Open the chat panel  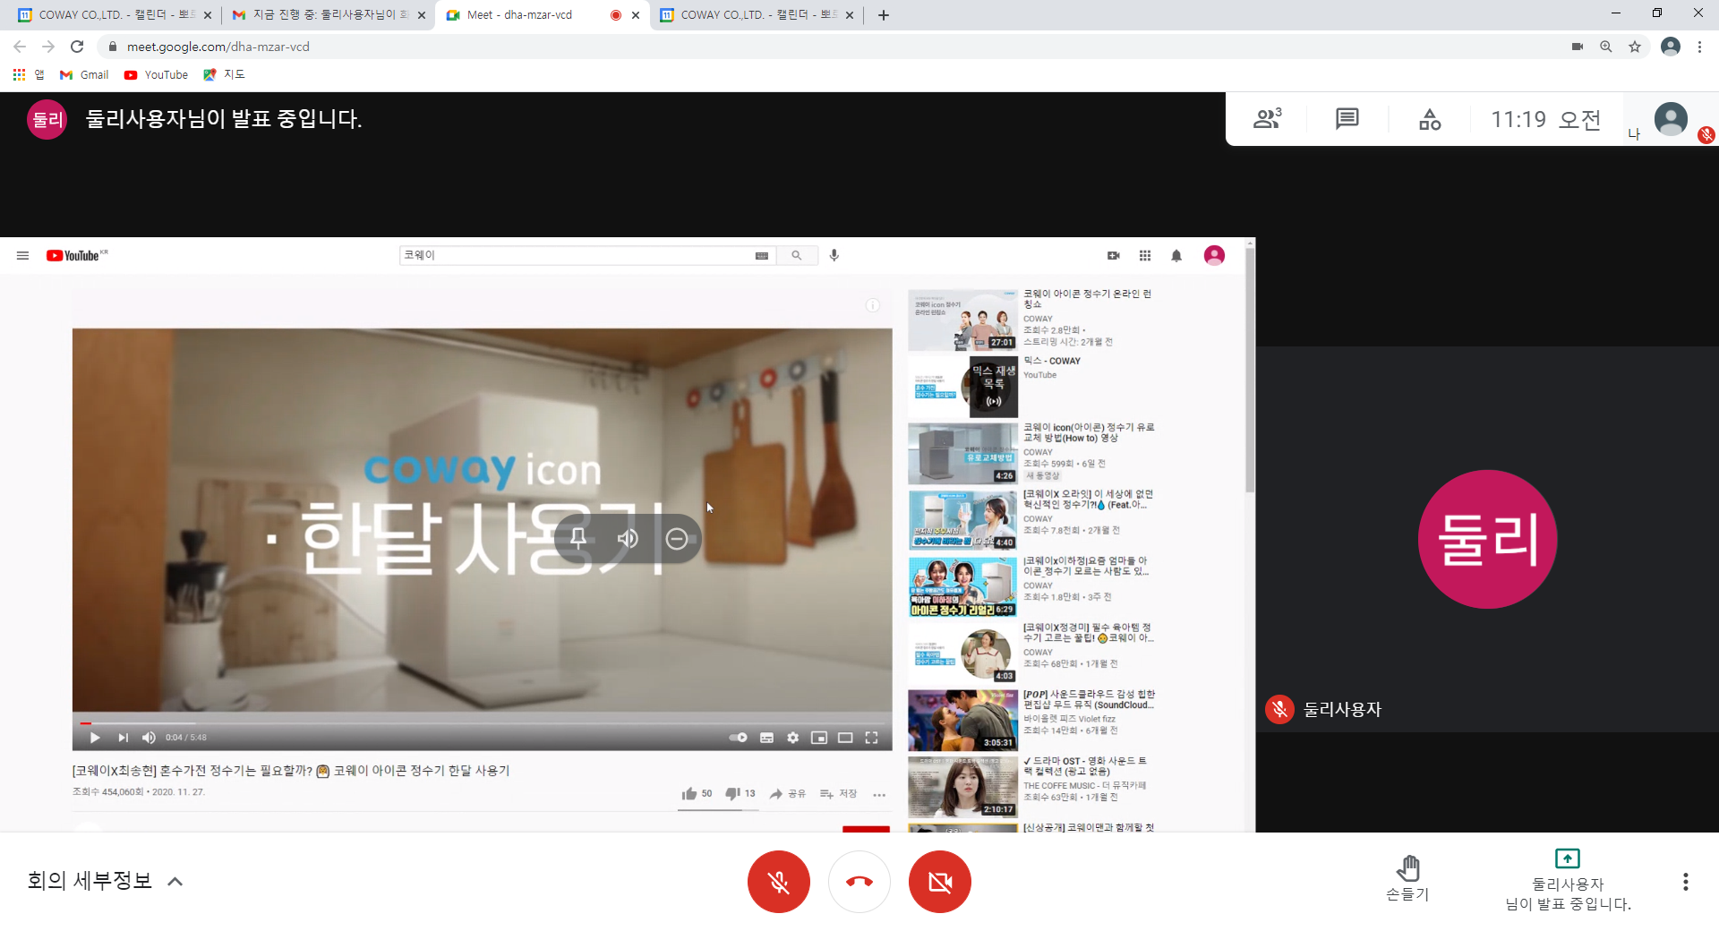pyautogui.click(x=1347, y=119)
